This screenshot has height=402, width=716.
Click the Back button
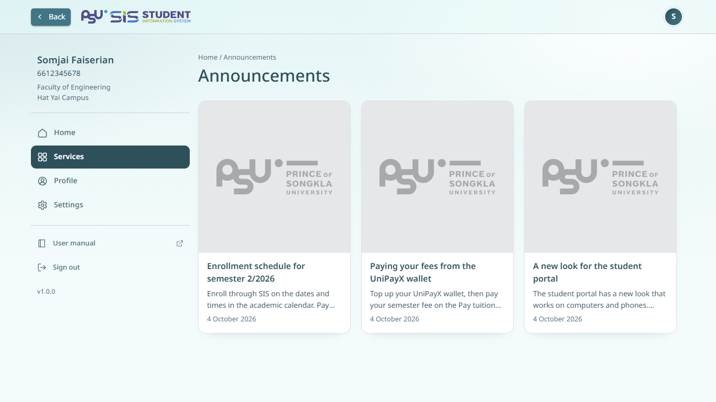(51, 17)
